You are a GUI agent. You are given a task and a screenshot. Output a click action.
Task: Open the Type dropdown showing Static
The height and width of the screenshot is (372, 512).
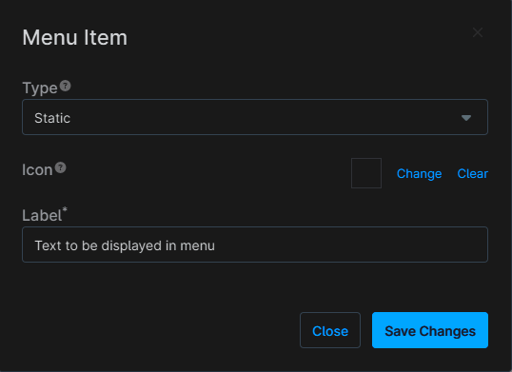(255, 117)
